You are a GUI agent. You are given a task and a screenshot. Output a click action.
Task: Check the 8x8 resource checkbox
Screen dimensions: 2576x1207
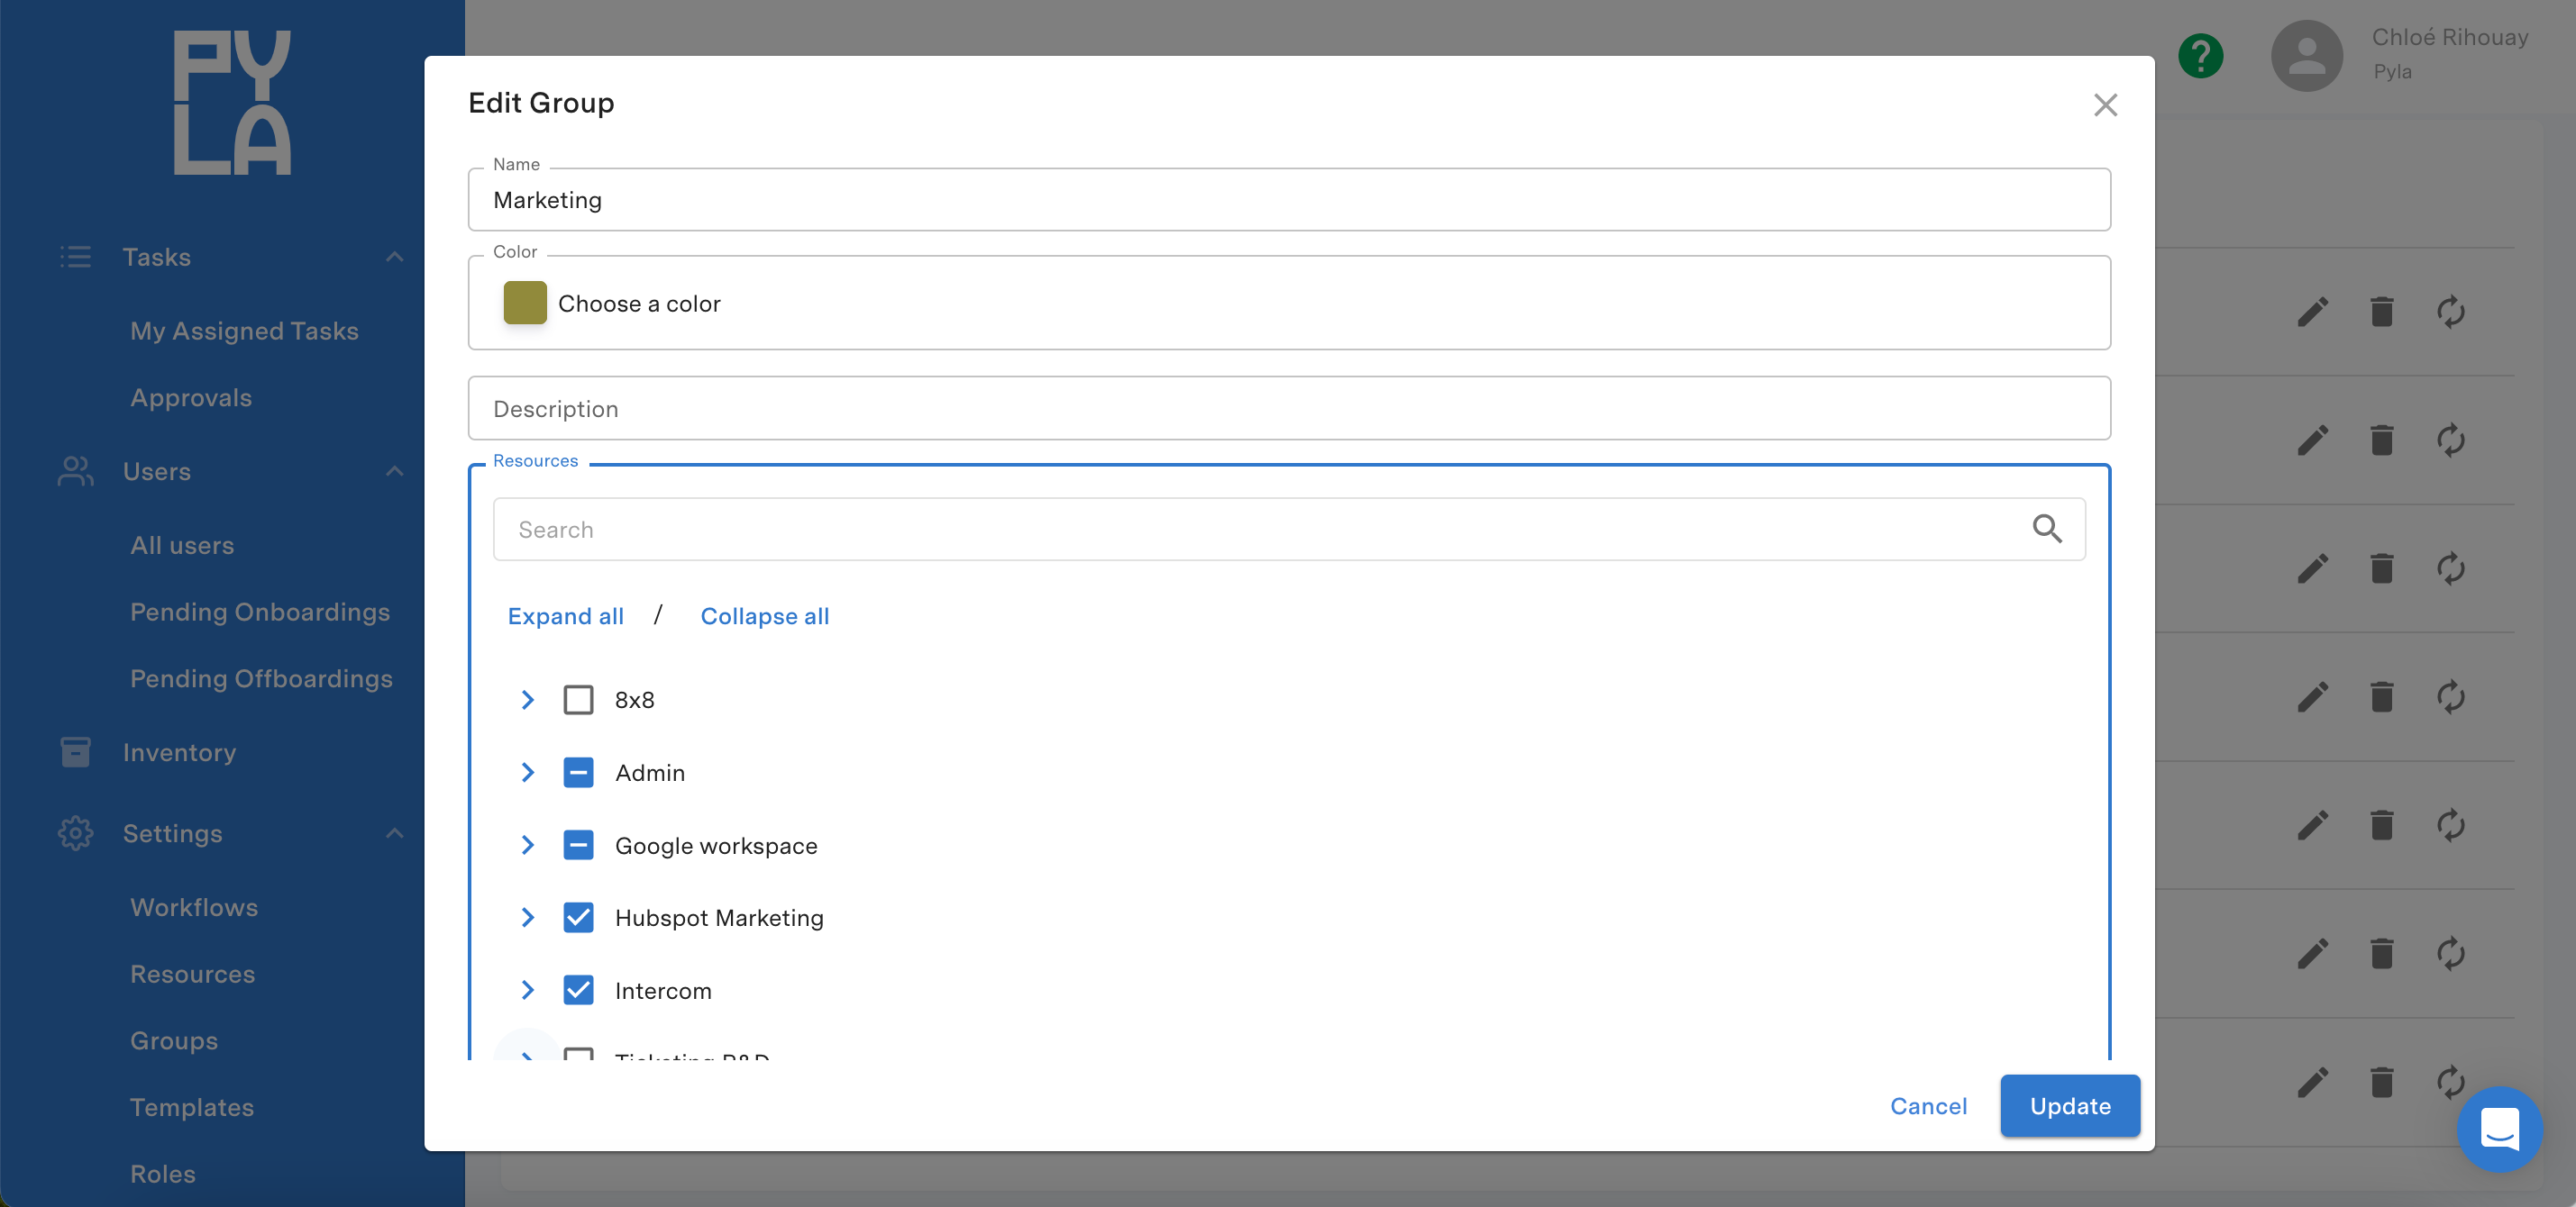578,699
